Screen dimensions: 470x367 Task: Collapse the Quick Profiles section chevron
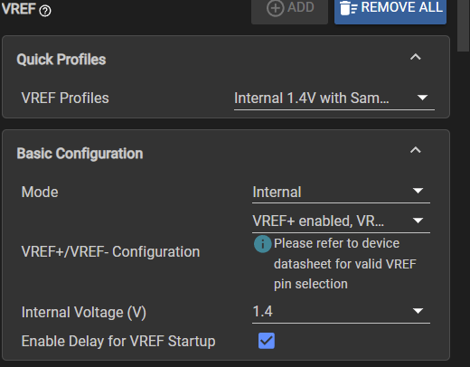tap(416, 57)
